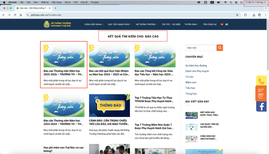Open 'Sự kiện học đường' category link
The height and width of the screenshot is (154, 269).
click(196, 66)
